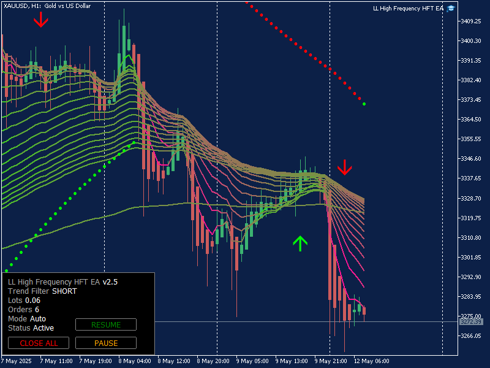
Task: Click the 3337.65 price scale label
Action: [471, 178]
